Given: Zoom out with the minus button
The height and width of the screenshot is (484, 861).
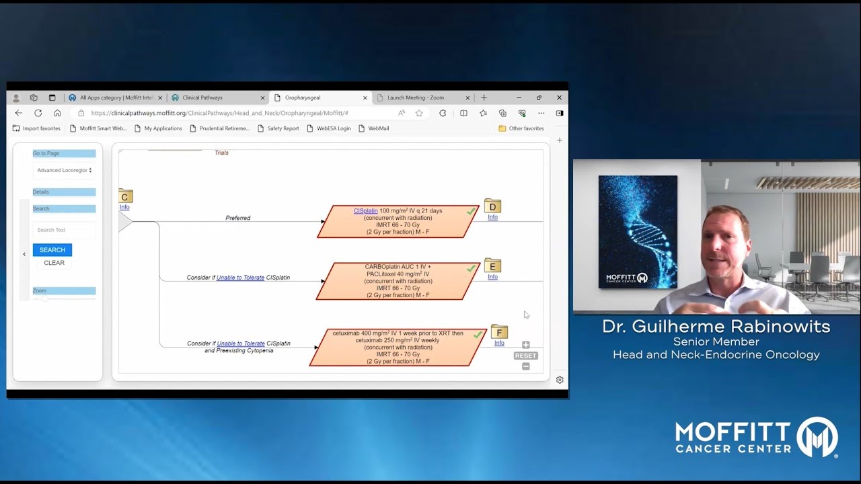Looking at the screenshot, I should point(526,366).
